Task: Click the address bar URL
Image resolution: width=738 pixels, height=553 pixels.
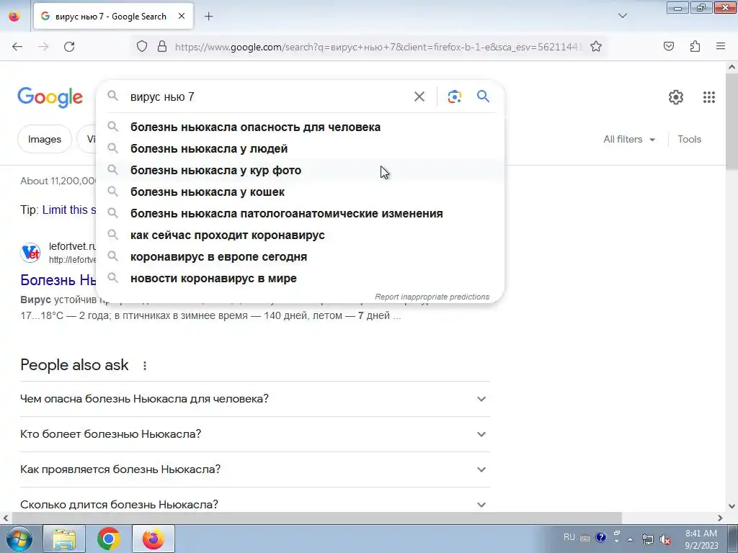Action: [379, 47]
